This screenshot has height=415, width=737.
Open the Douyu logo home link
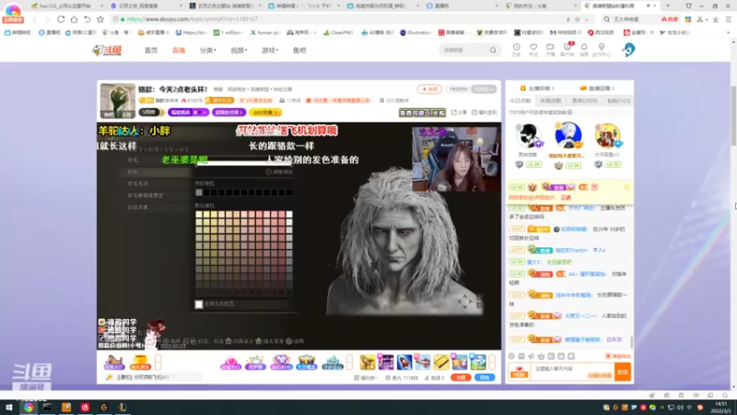pos(107,51)
